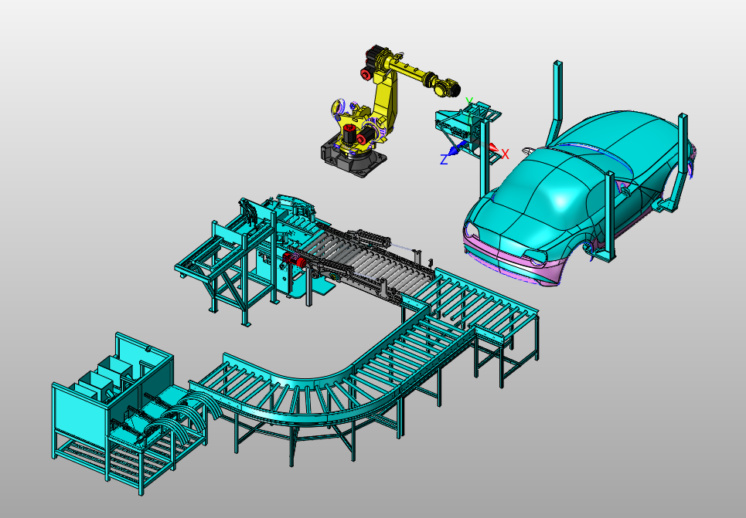Click the green Y axis label
The image size is (746, 518).
pyautogui.click(x=469, y=102)
